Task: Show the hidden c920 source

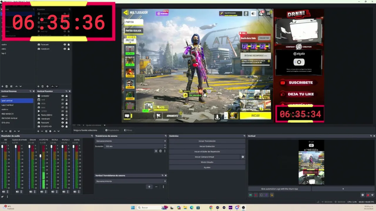Action: (63, 103)
